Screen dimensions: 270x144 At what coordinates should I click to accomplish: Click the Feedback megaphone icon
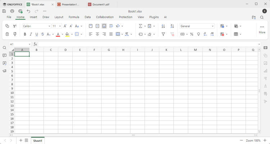tap(5, 71)
